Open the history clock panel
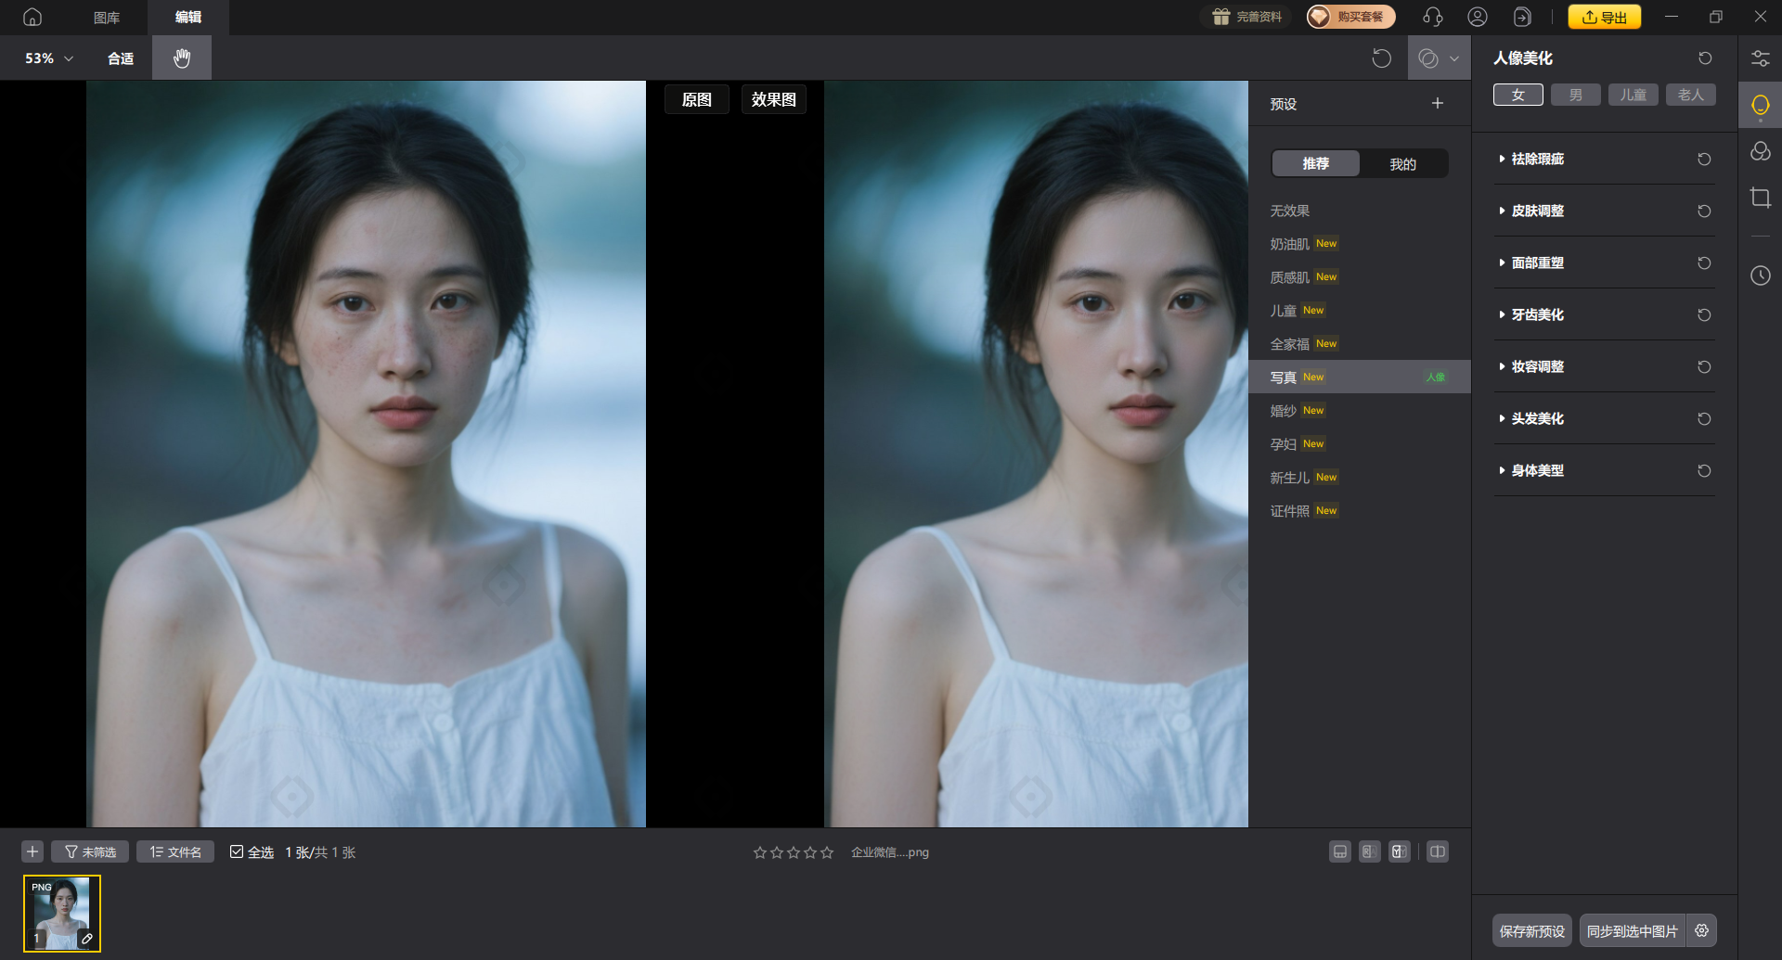This screenshot has width=1782, height=960. (1760, 275)
